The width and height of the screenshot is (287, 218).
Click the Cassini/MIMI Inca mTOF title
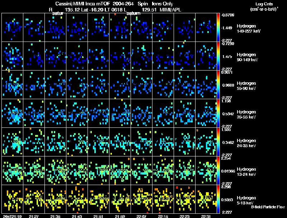83,4
